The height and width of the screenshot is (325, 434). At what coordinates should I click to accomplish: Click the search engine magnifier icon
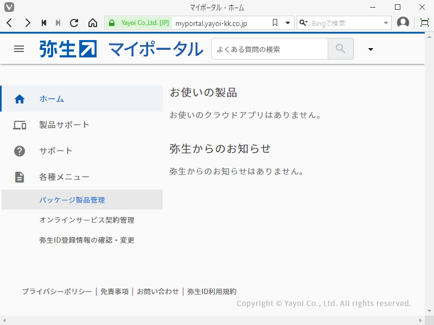pos(303,23)
